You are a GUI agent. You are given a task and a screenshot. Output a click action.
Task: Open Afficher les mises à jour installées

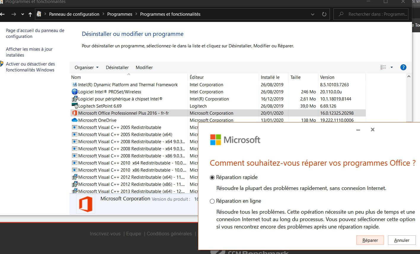tap(29, 52)
